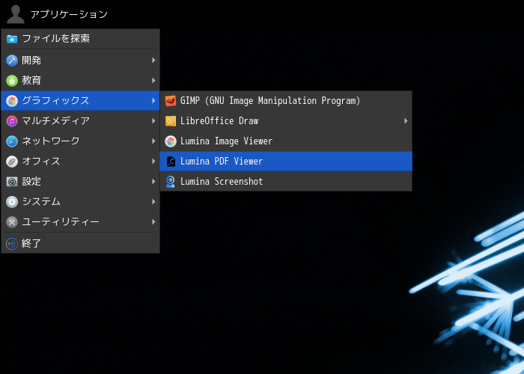
Task: Open the 設定 category
Action: coord(81,182)
